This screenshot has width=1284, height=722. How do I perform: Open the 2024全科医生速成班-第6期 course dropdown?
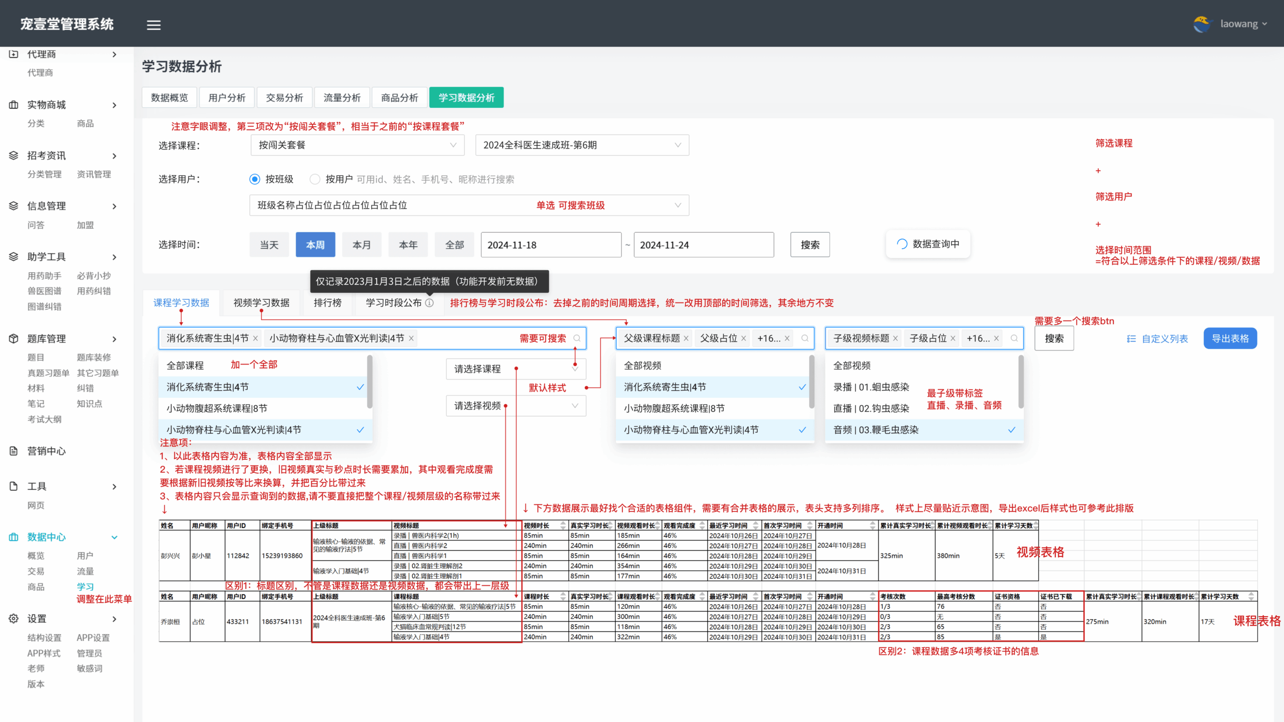pos(582,145)
